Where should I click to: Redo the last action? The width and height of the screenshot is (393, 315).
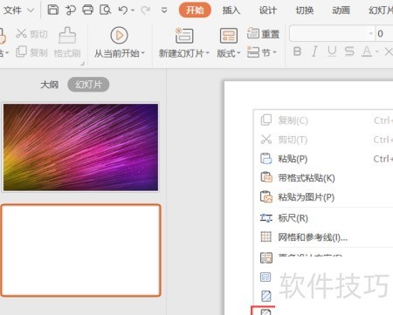[x=145, y=10]
